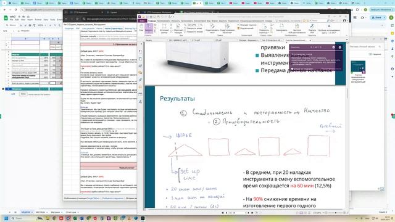Star the sale2 spreadsheet
The width and height of the screenshot is (395, 222).
19,17
